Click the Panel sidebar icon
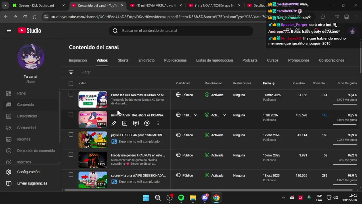Image resolution: width=362 pixels, height=204 pixels. [9, 93]
